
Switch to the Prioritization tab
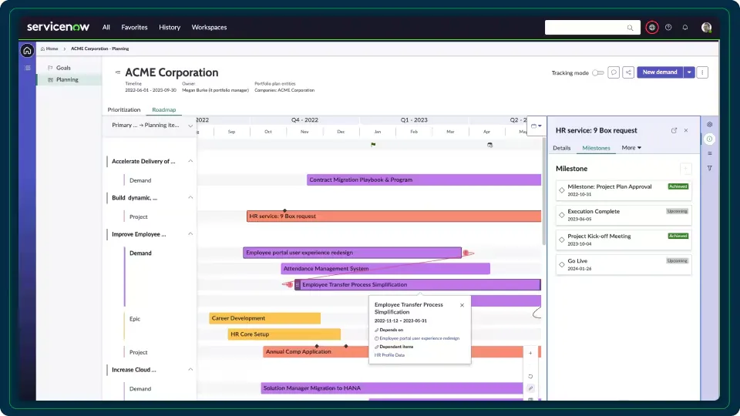point(123,109)
